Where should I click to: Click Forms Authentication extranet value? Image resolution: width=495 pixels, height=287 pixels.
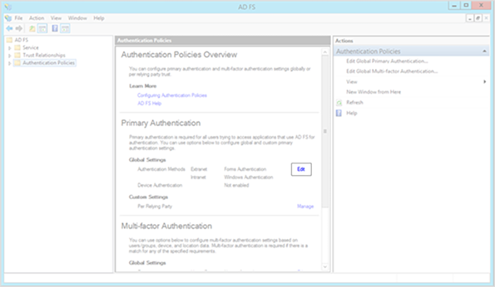[245, 169]
